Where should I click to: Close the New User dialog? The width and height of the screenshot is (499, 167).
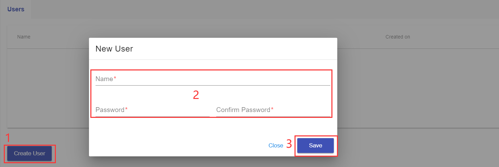(x=276, y=145)
